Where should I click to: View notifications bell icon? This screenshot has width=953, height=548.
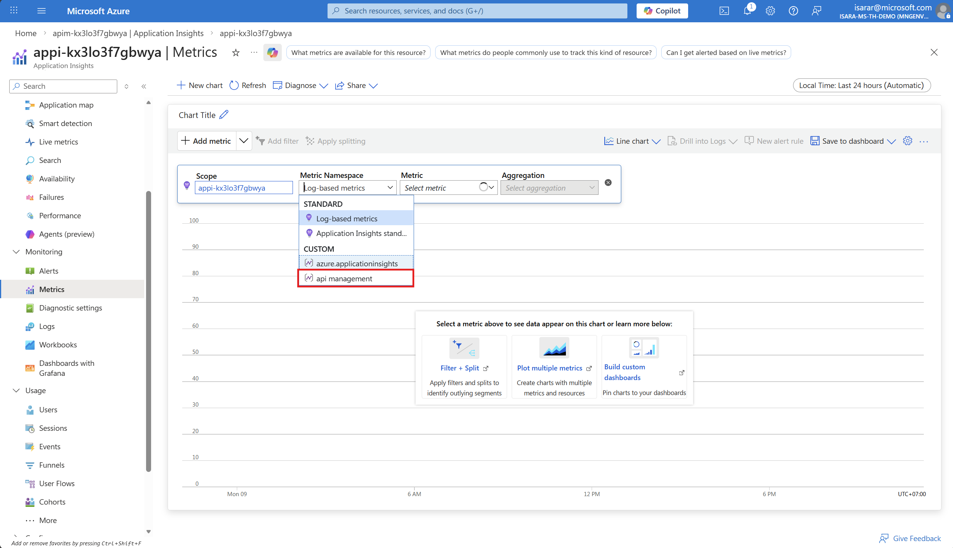coord(747,11)
